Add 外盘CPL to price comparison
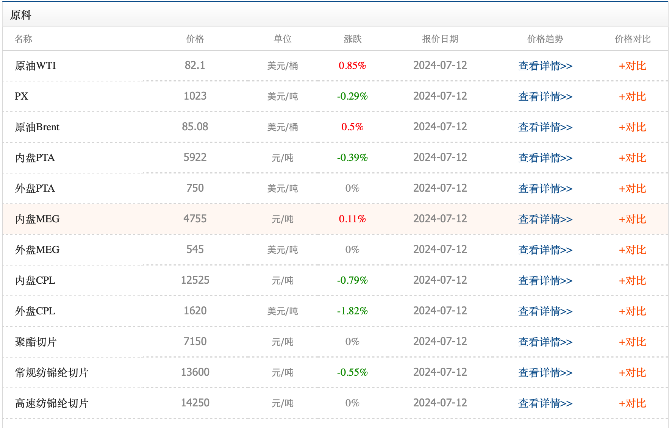This screenshot has height=428, width=672. click(x=632, y=311)
